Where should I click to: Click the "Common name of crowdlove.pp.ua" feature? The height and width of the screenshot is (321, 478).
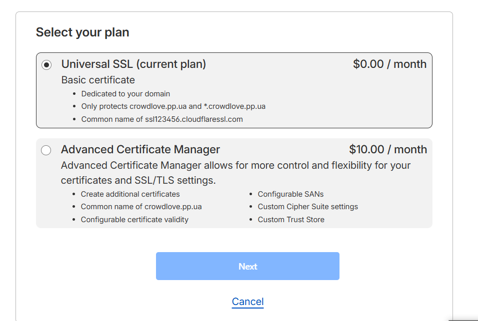coord(141,207)
